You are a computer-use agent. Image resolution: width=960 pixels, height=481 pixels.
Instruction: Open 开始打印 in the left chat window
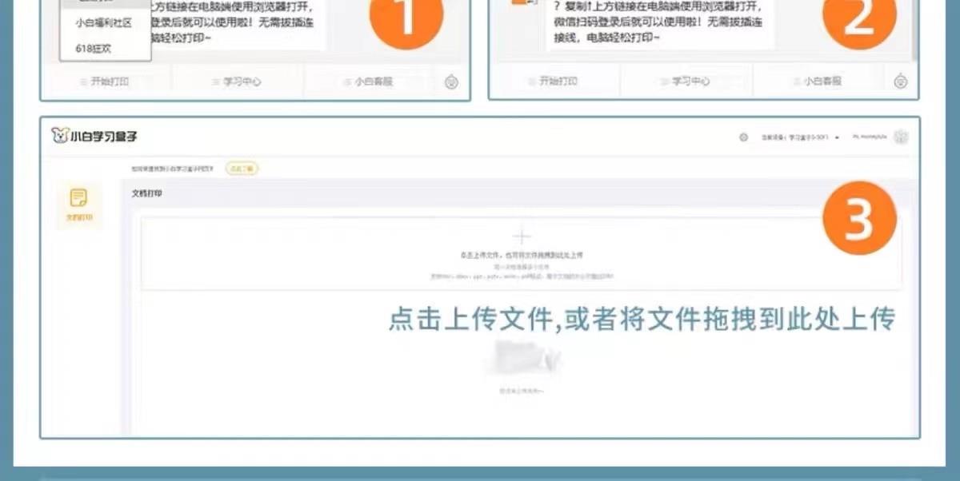(x=106, y=81)
